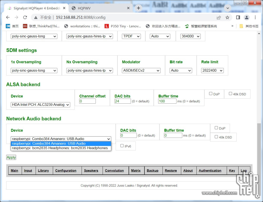Screen dimensions: 263x202
Task: Go to the Restore page
Action: 171,170
